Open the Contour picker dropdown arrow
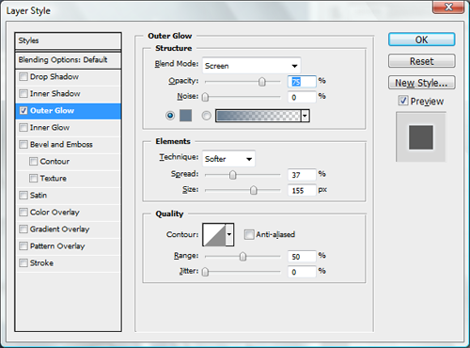The height and width of the screenshot is (348, 470). click(x=229, y=234)
